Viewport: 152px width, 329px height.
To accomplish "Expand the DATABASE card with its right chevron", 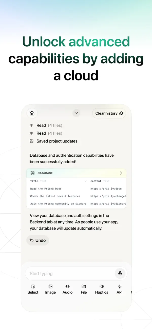I will (x=121, y=173).
